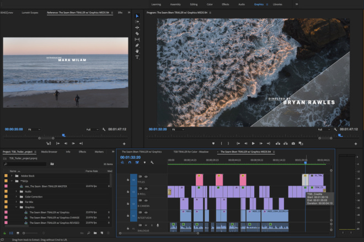Open the Lumetri Scopes tab

click(x=30, y=13)
